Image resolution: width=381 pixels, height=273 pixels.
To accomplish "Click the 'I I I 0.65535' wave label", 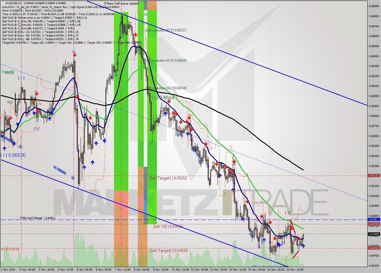I will 13,155.
